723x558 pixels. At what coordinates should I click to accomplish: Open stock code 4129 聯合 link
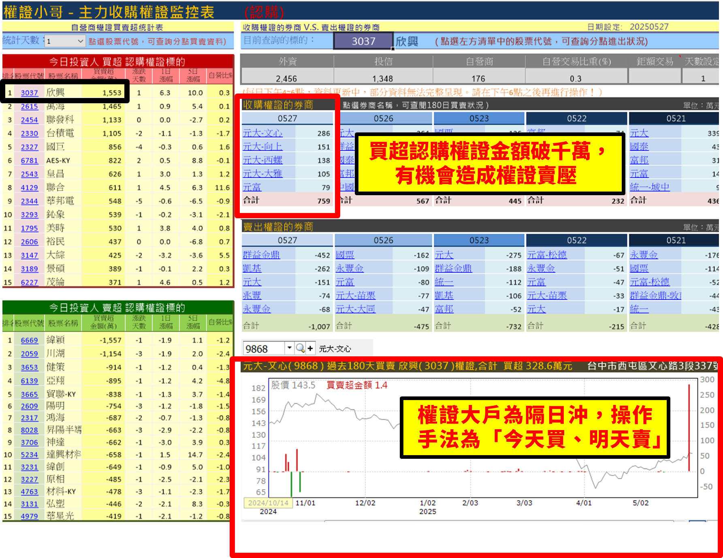(x=30, y=187)
